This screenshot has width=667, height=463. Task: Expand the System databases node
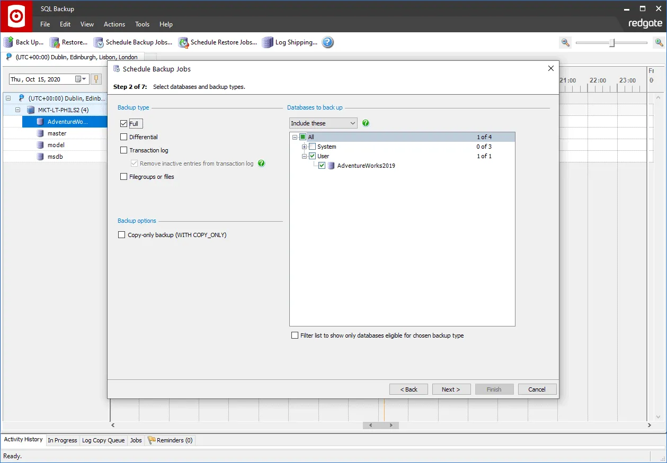[x=304, y=146]
